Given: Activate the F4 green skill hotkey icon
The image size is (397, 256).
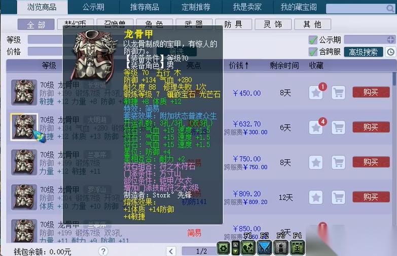Looking at the screenshot, I should (x=297, y=248).
